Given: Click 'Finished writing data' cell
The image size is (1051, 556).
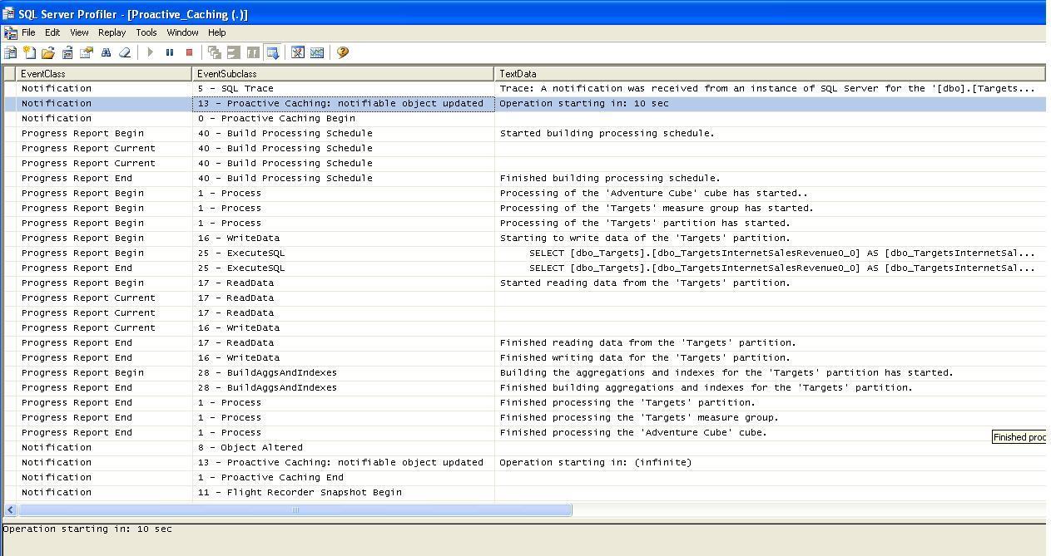Looking at the screenshot, I should [x=770, y=357].
